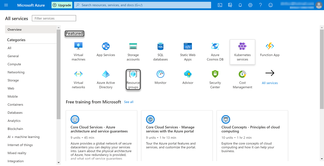Focus the Search resources, services, and docs box
Screen dimensions: 324x166
tap(143, 5)
